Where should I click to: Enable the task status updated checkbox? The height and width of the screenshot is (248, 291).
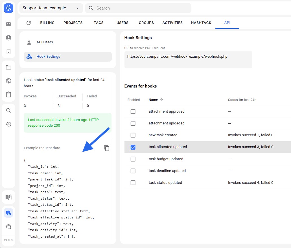(133, 183)
